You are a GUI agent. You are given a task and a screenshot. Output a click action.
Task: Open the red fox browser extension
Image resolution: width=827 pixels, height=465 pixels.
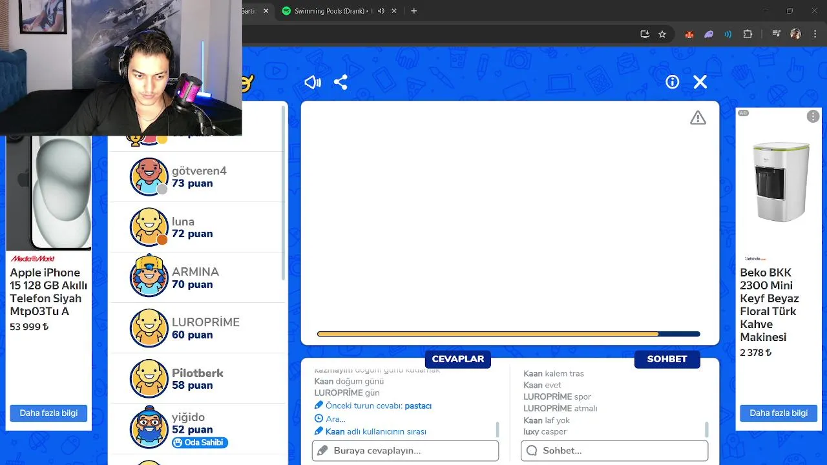(689, 34)
